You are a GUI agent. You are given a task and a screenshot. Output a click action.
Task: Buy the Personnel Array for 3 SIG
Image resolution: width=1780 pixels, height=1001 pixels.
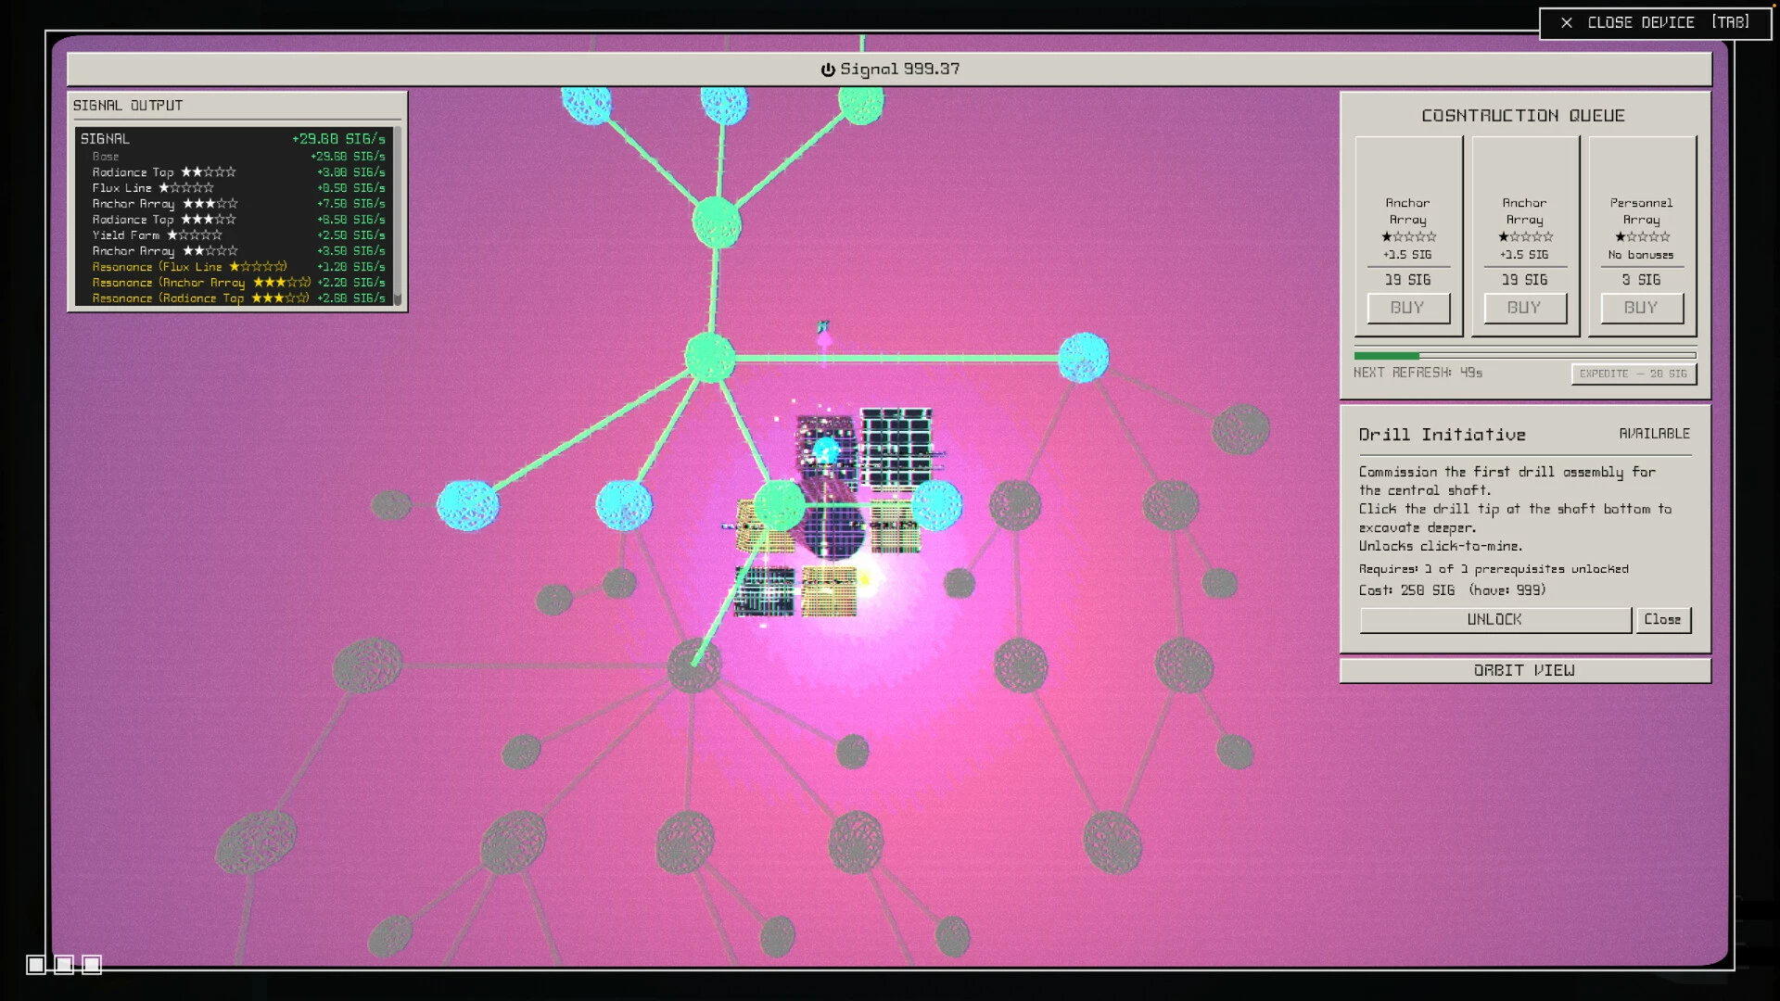1642,308
